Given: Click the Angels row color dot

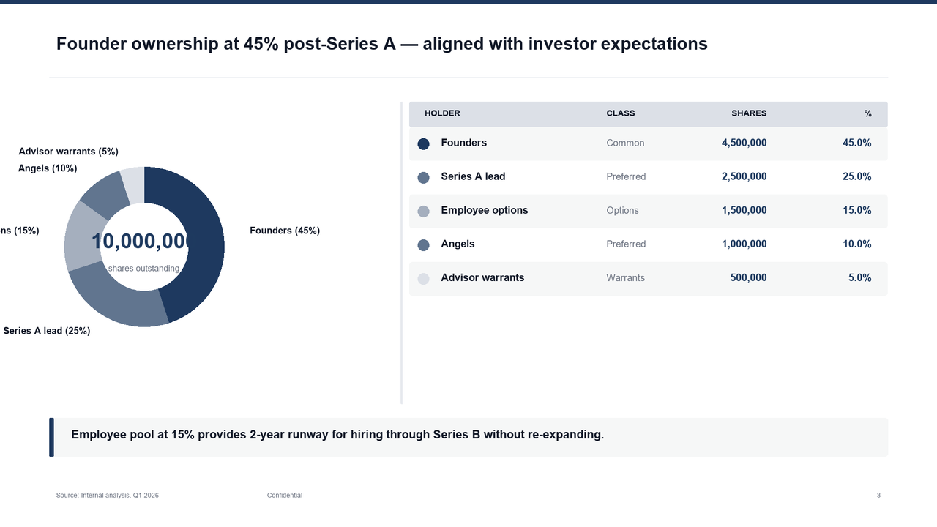Looking at the screenshot, I should pyautogui.click(x=423, y=244).
